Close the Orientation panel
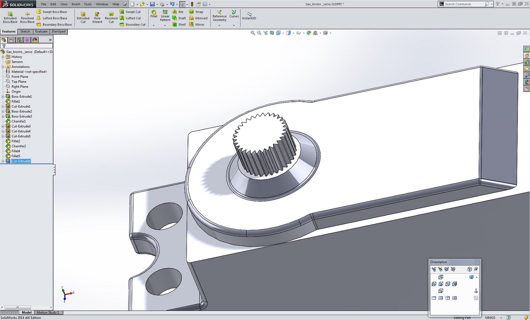 click(x=477, y=262)
